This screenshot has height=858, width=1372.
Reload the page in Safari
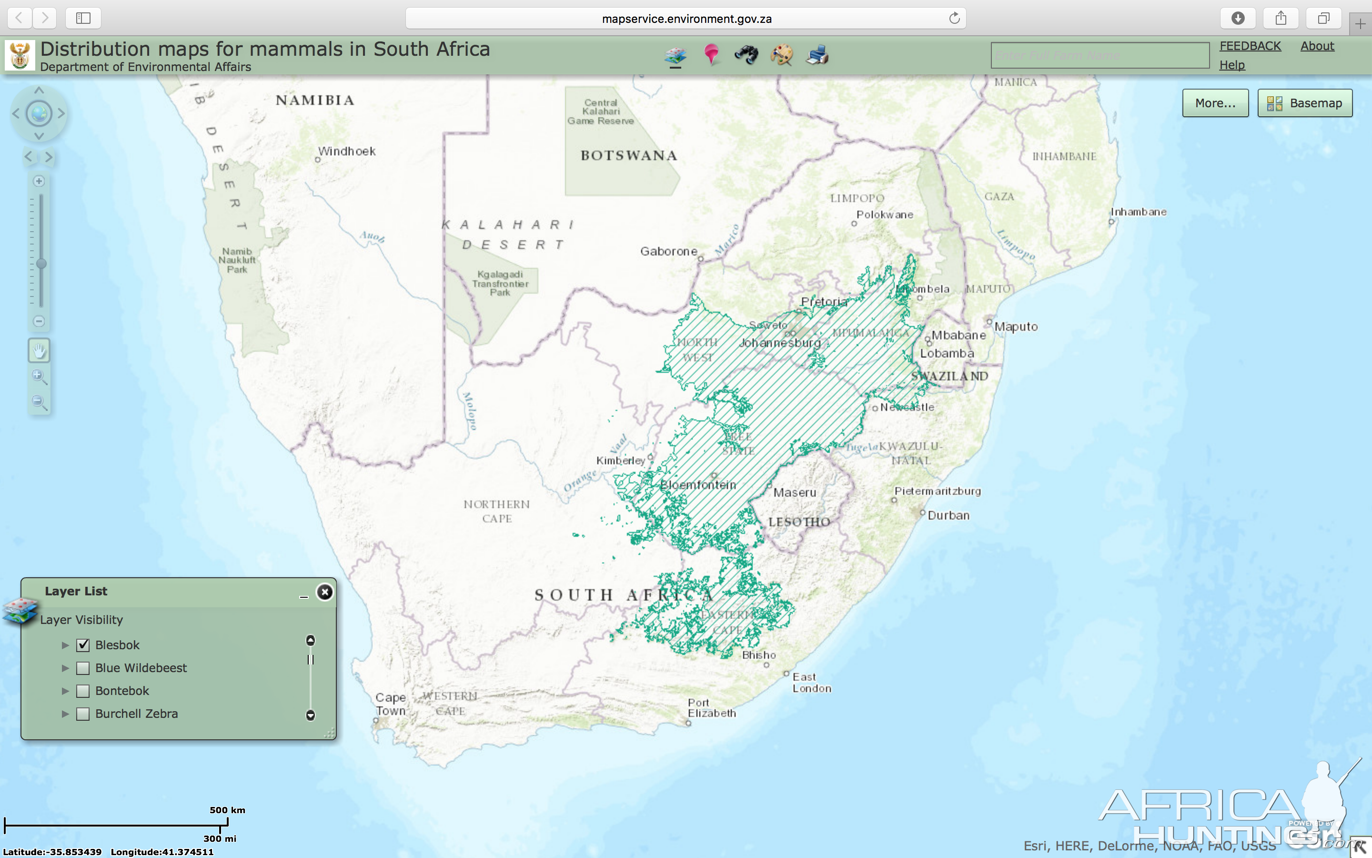pos(954,18)
